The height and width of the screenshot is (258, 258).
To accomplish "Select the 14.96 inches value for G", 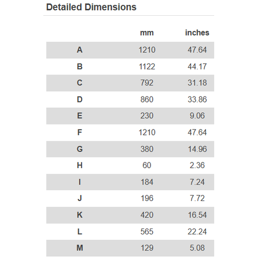I will point(197,149).
